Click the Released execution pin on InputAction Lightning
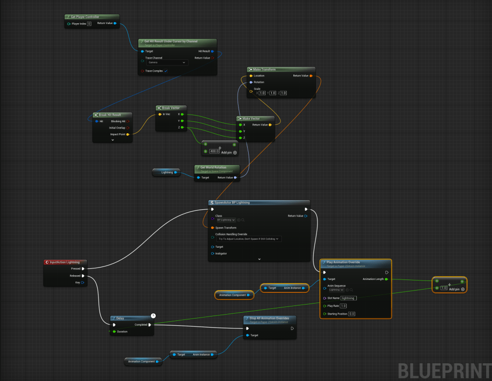 83,276
